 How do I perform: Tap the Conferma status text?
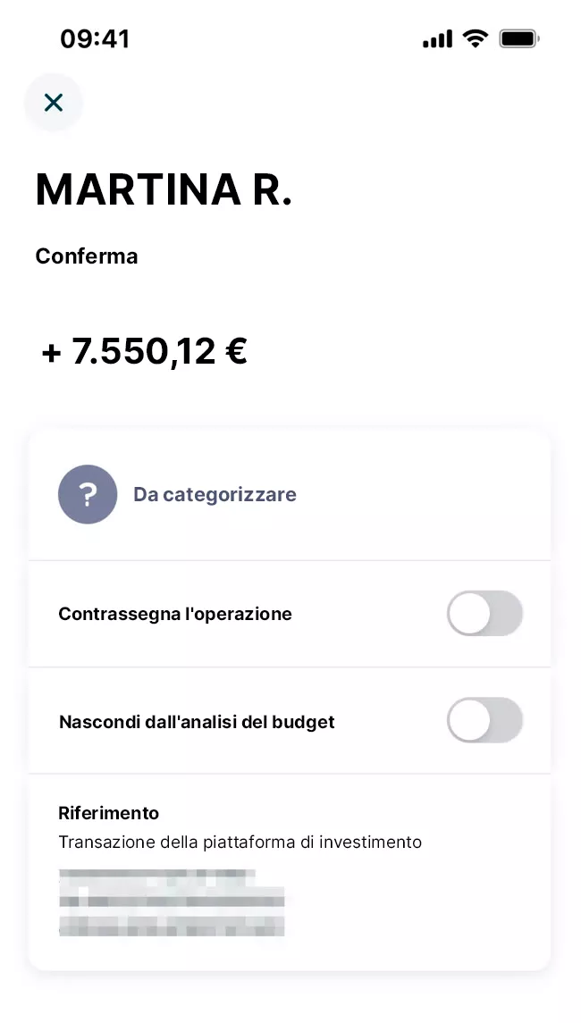coord(87,256)
